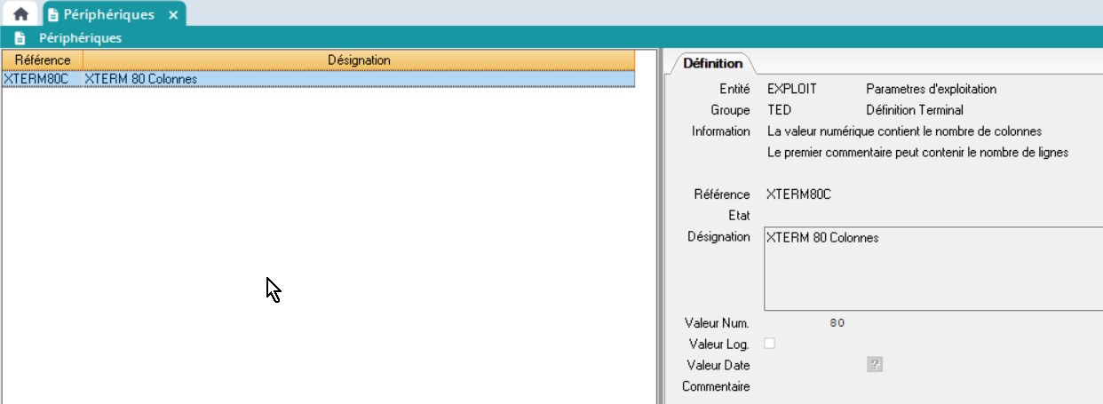The height and width of the screenshot is (404, 1103).
Task: Open the date picker beside Valeur Date
Action: [x=875, y=365]
